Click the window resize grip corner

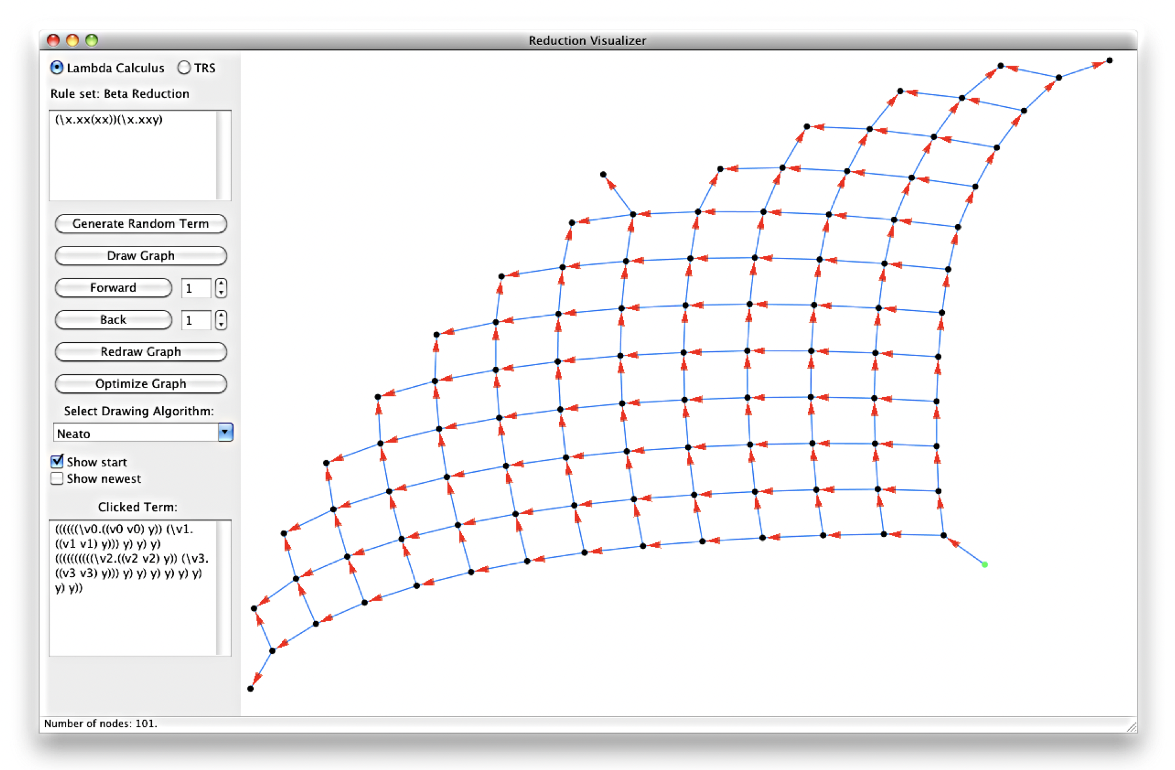[1131, 727]
